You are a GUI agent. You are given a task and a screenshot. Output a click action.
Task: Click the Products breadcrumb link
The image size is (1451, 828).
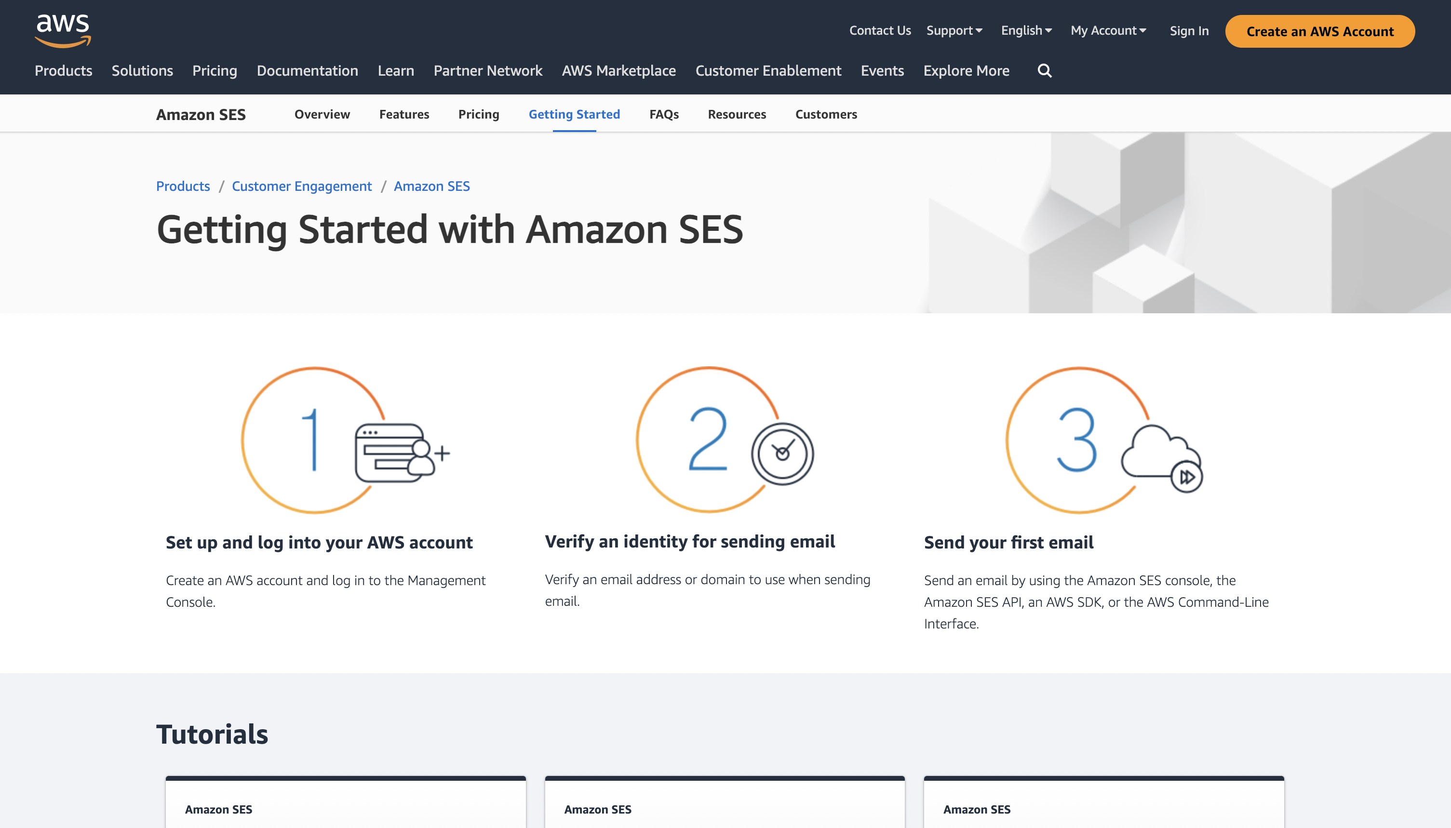(183, 186)
